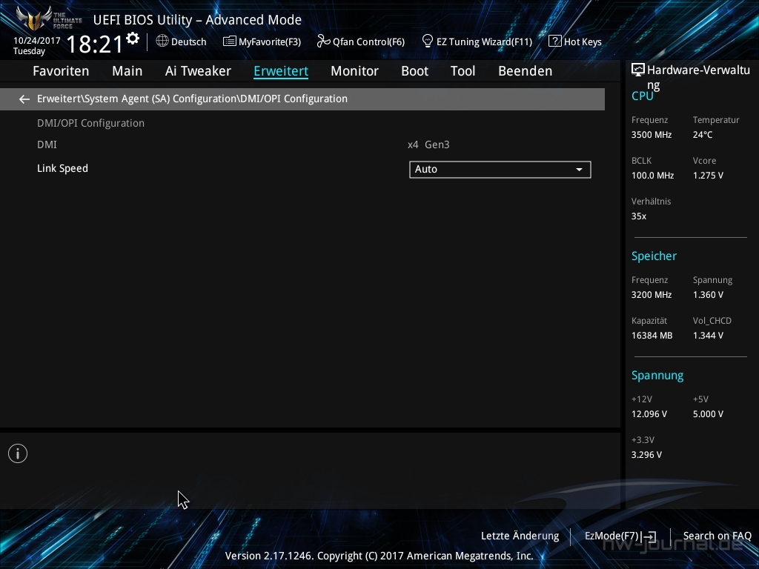Click the 1.275 V Vcore value
The image size is (759, 569).
pos(708,176)
